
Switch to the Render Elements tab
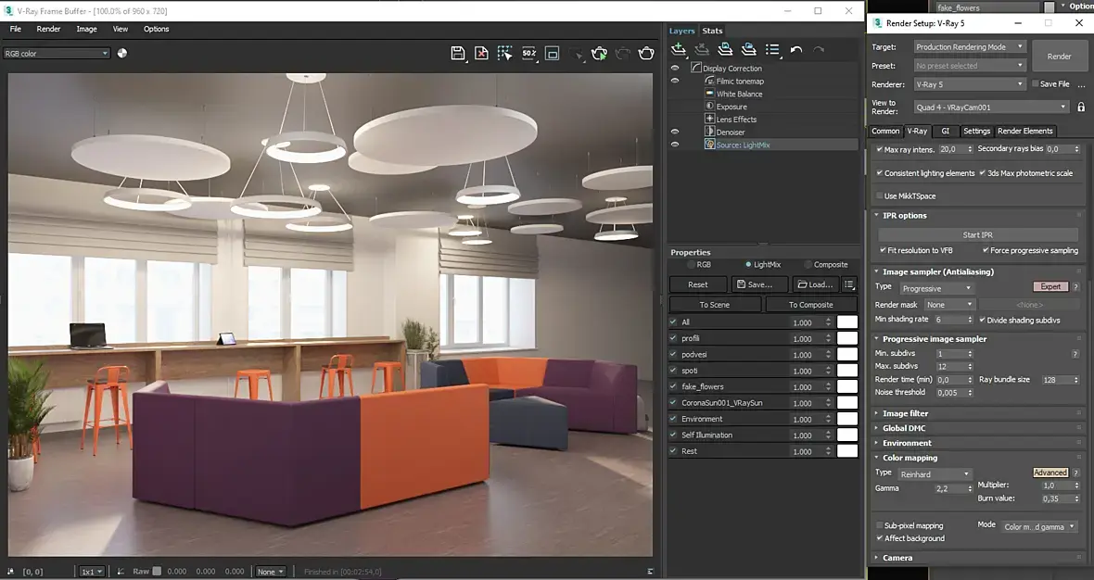(x=1024, y=131)
